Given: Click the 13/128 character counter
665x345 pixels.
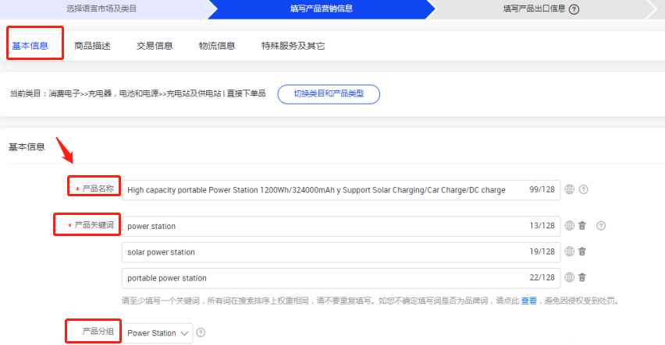Looking at the screenshot, I should pos(542,226).
